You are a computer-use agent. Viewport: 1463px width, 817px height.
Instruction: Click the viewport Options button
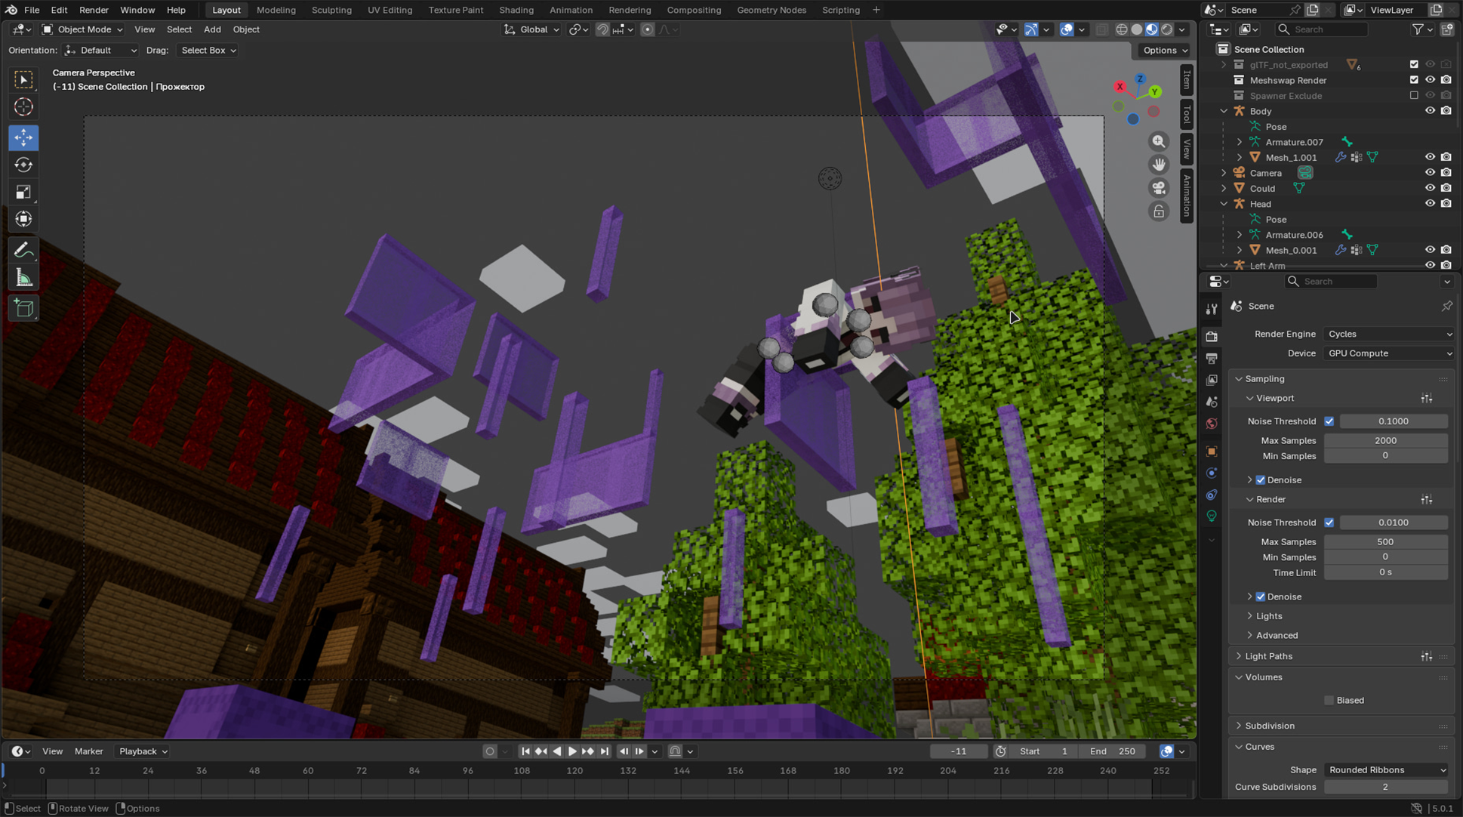(1164, 50)
